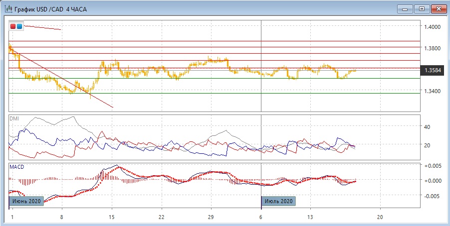Close the USD/CAD chart window

click(x=438, y=8)
